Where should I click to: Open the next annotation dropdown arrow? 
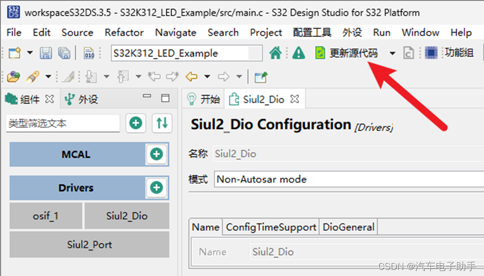(106, 77)
